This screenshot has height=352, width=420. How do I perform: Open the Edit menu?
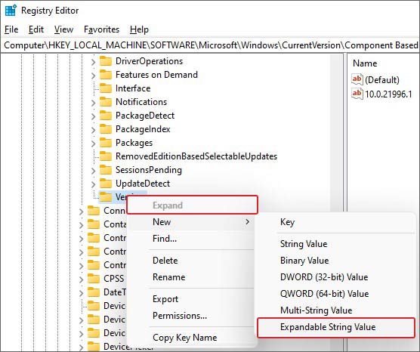tap(36, 29)
